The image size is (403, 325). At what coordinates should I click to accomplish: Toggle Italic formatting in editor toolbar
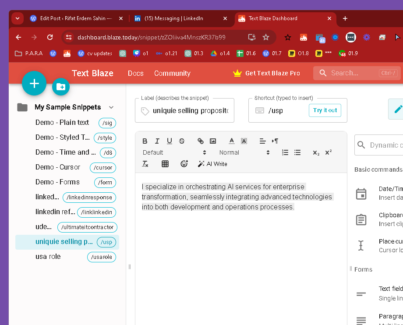click(157, 141)
